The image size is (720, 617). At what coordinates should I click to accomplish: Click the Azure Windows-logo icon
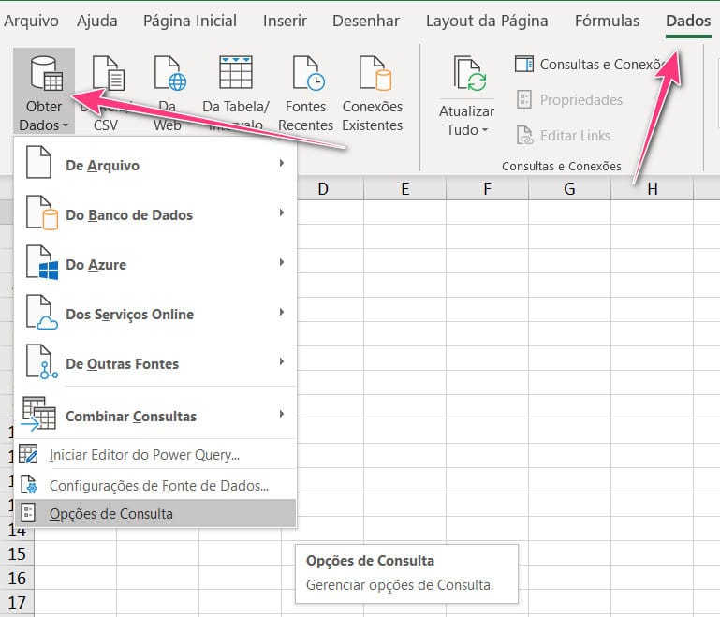[x=42, y=262]
